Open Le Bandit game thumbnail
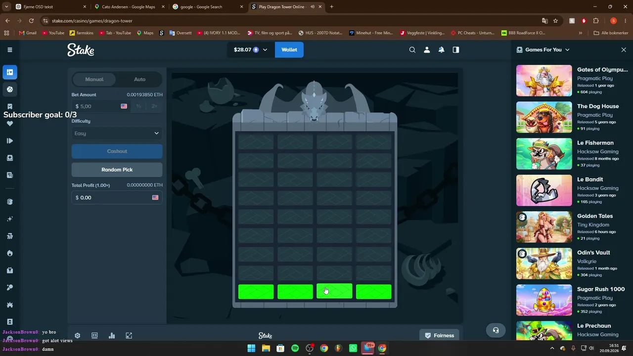Viewport: 633px width, 356px height. tap(544, 190)
